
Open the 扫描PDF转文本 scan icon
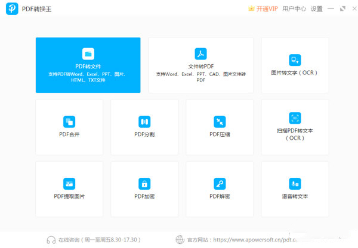tap(295, 118)
